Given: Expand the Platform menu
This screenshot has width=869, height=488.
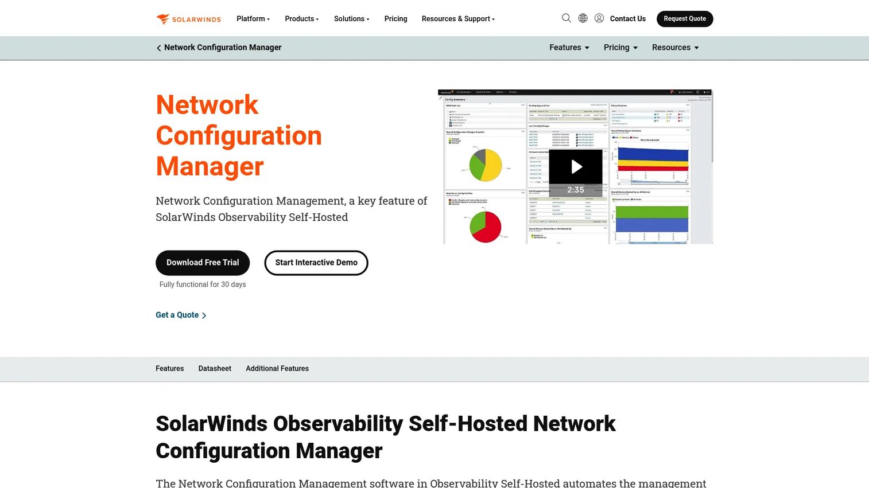Looking at the screenshot, I should (x=253, y=19).
